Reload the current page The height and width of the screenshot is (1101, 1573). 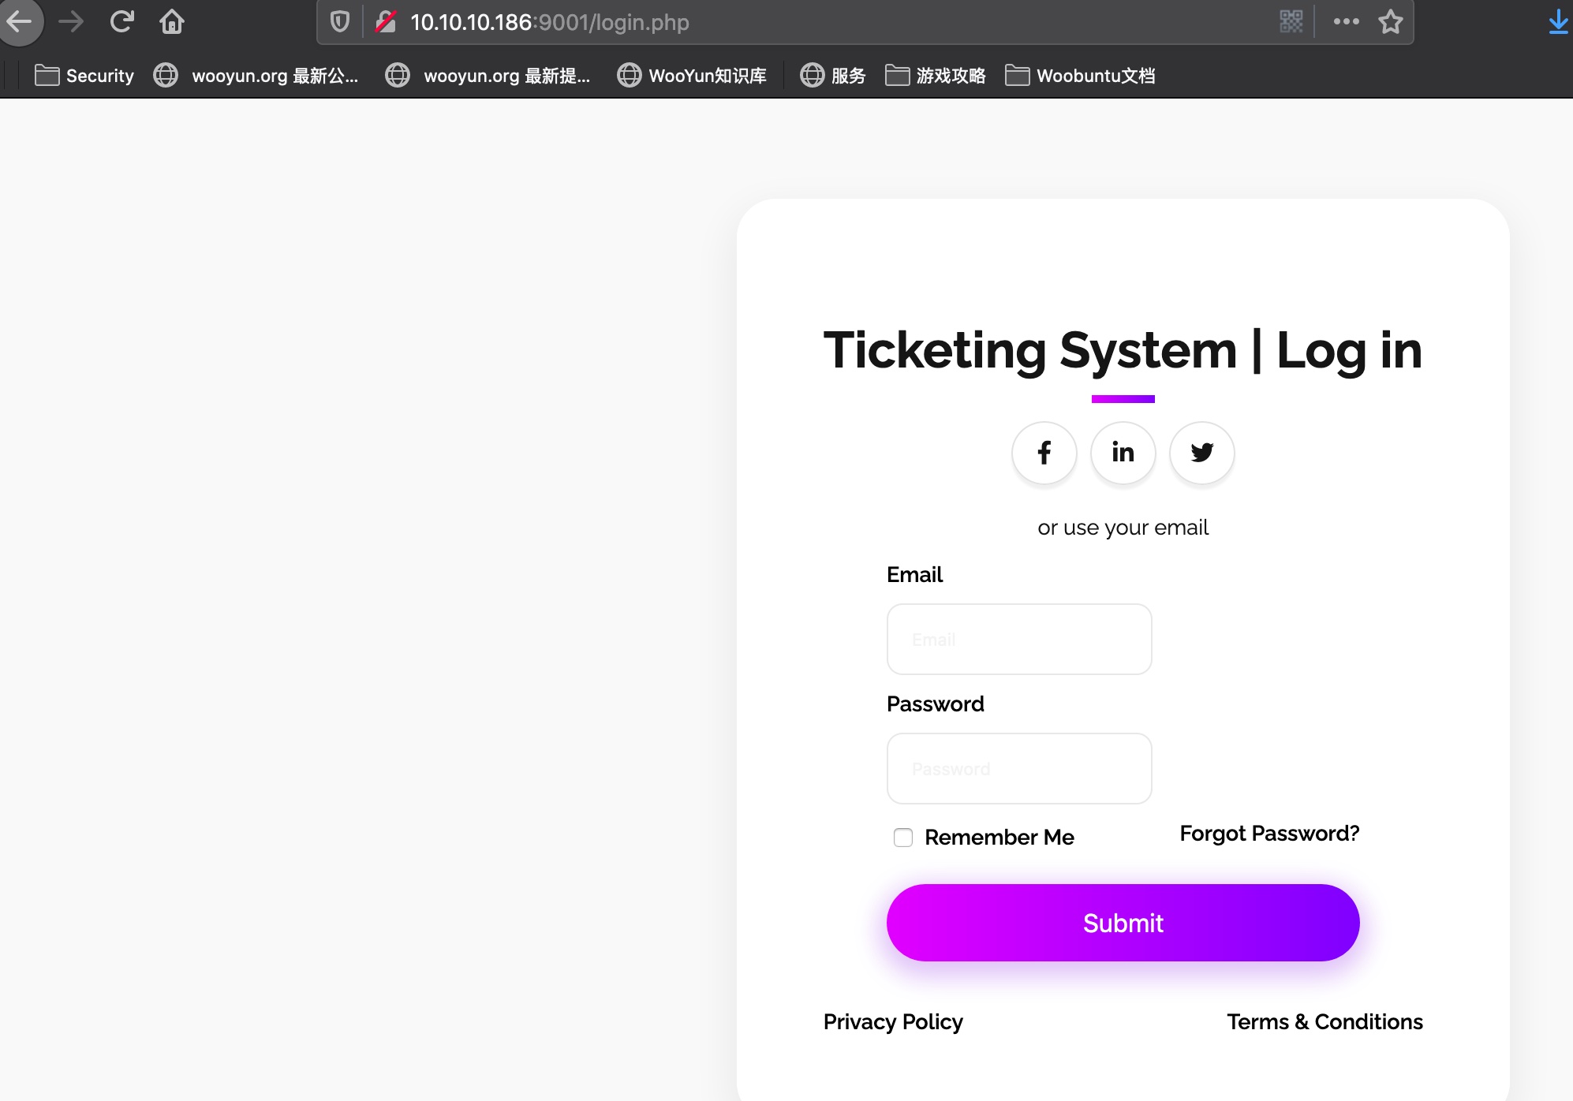(x=121, y=22)
